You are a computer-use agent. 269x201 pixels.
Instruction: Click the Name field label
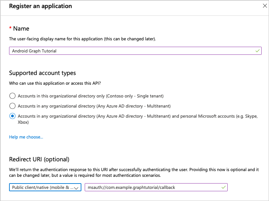coord(21,29)
